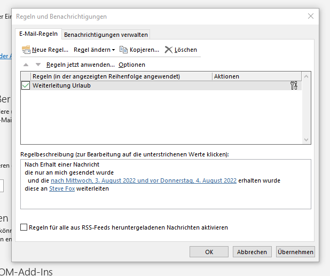Click the Regeln column header

click(121, 76)
